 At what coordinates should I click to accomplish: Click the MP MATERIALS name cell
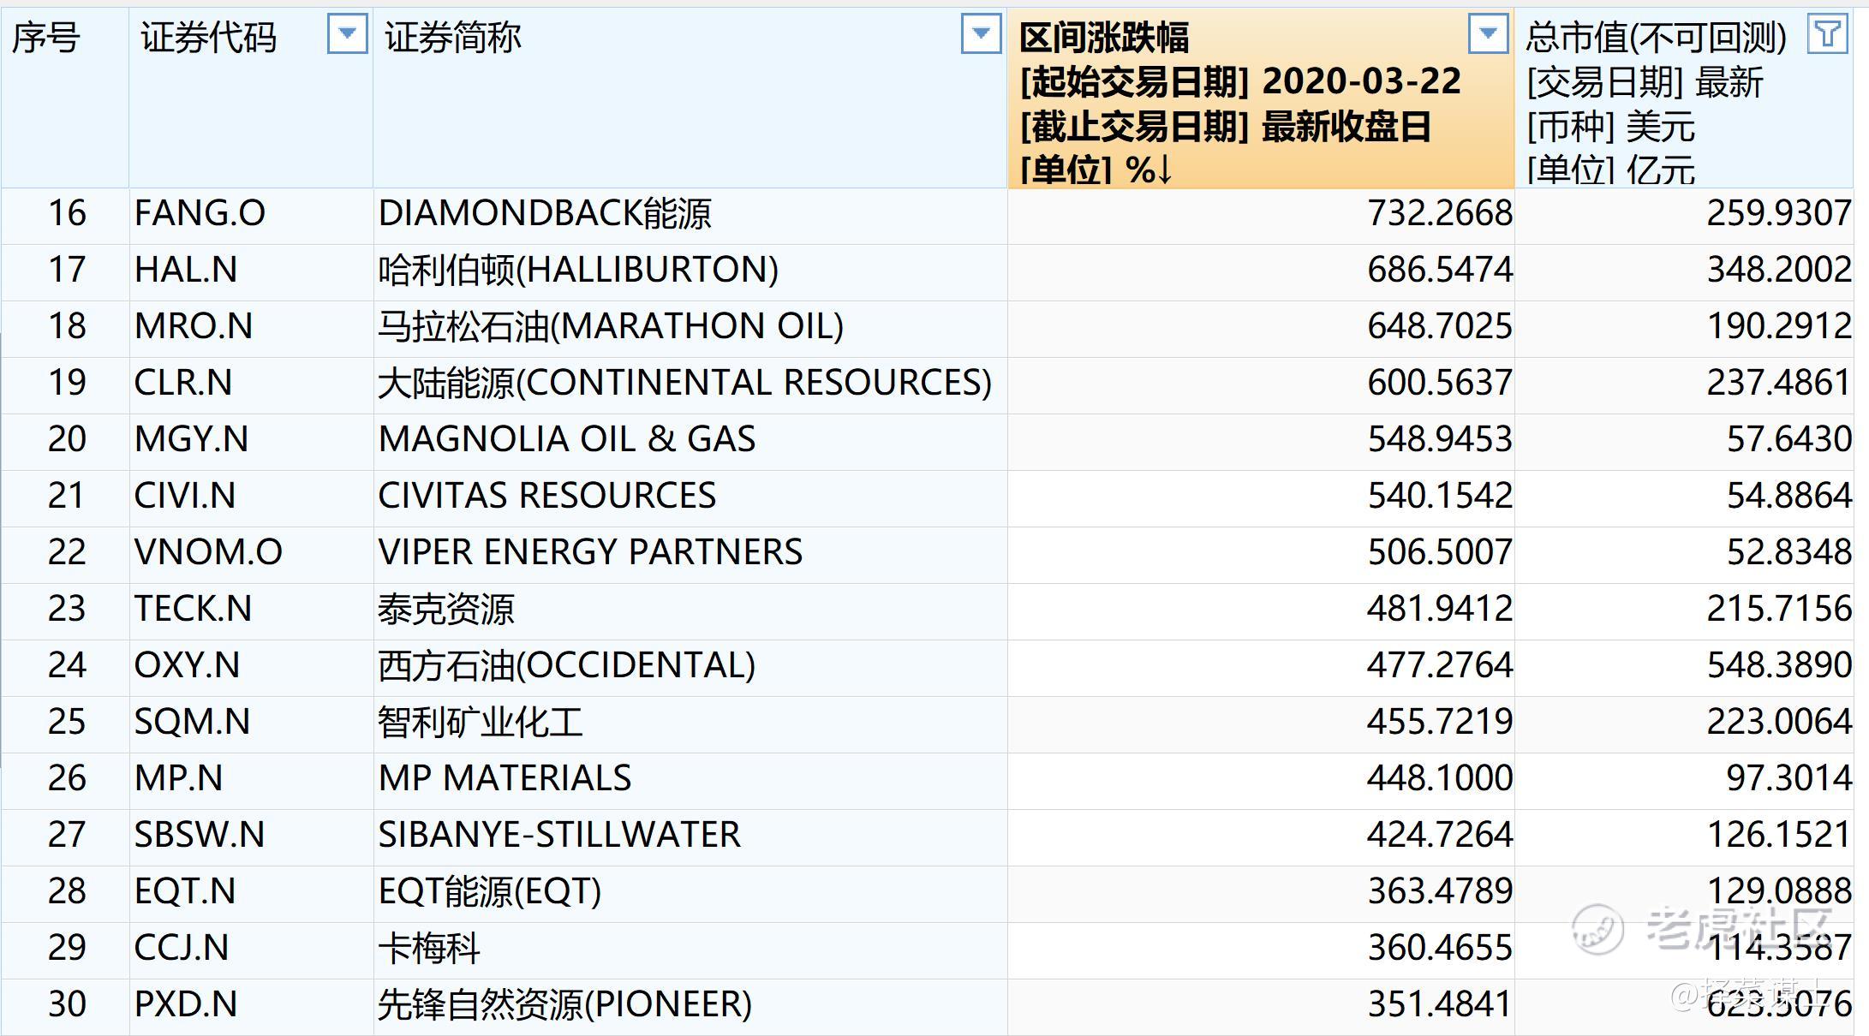[505, 778]
